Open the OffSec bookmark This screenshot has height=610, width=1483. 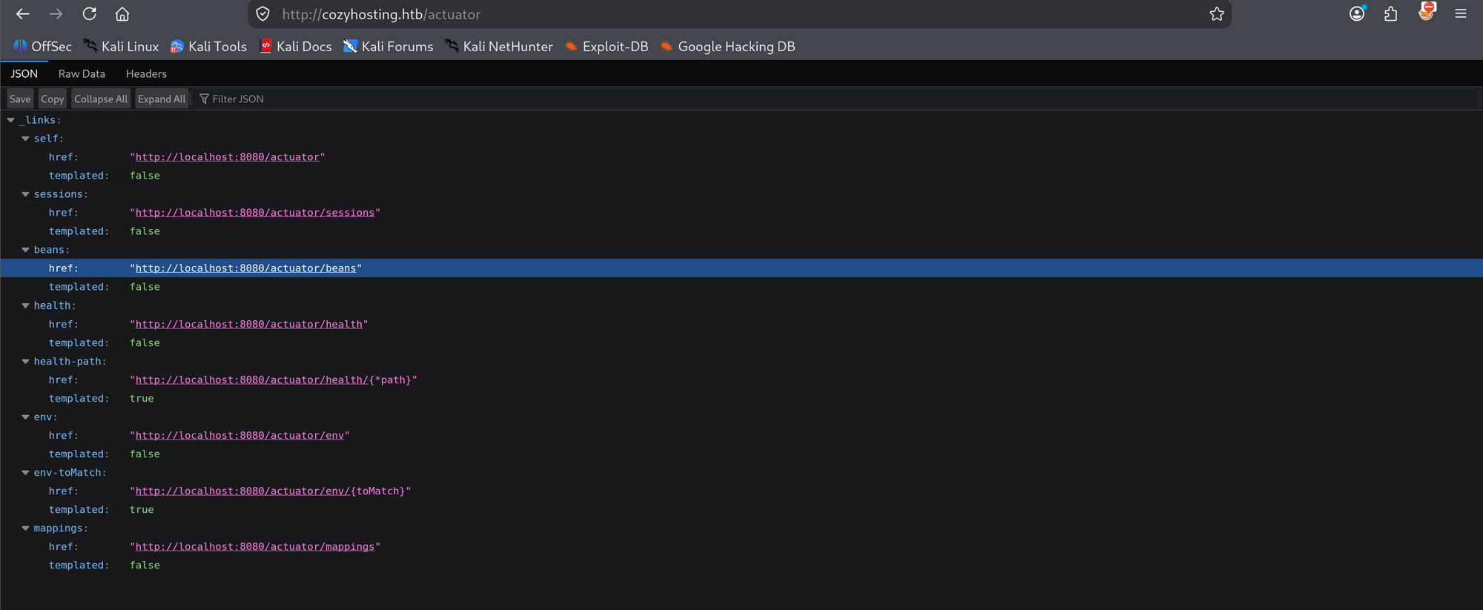(42, 47)
